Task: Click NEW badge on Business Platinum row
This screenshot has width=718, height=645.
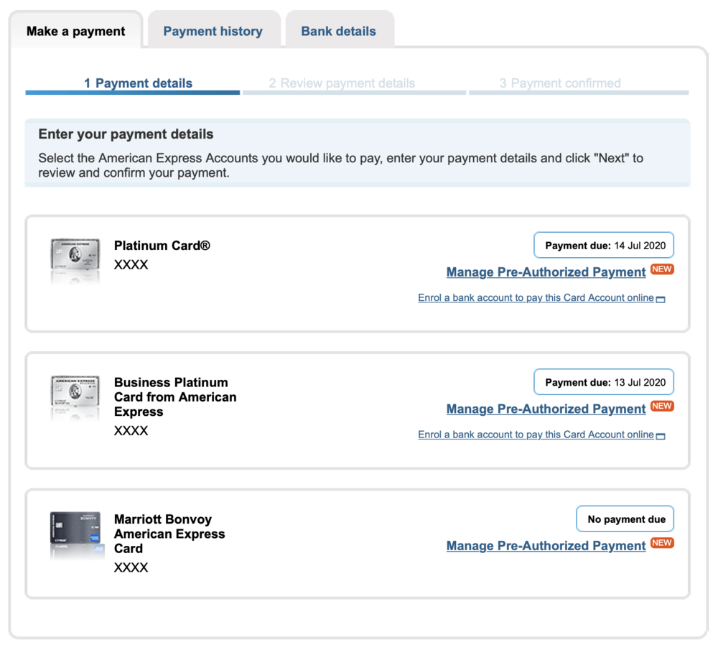Action: 662,406
